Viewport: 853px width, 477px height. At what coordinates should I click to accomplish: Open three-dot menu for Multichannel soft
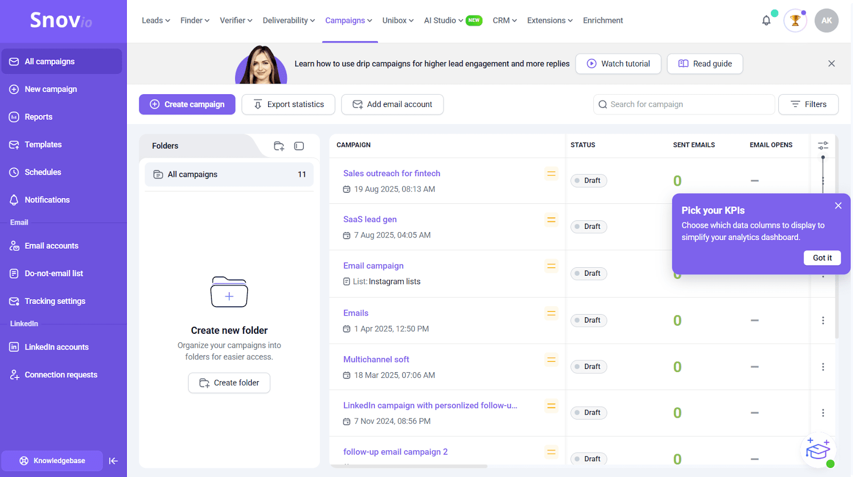(x=823, y=367)
